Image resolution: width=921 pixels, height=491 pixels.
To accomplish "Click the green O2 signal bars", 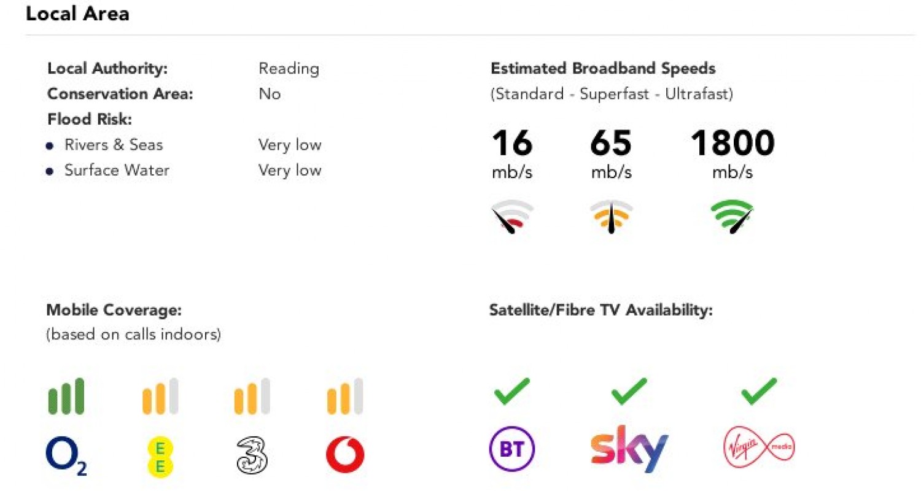I will (66, 396).
